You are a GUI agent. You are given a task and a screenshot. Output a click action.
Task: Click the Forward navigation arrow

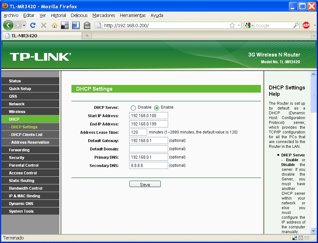pos(18,25)
